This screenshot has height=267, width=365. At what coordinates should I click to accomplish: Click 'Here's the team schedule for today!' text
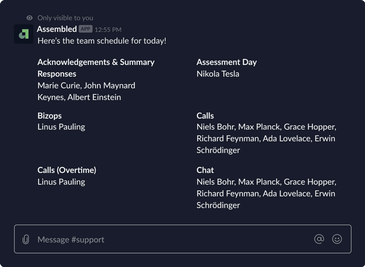point(102,41)
